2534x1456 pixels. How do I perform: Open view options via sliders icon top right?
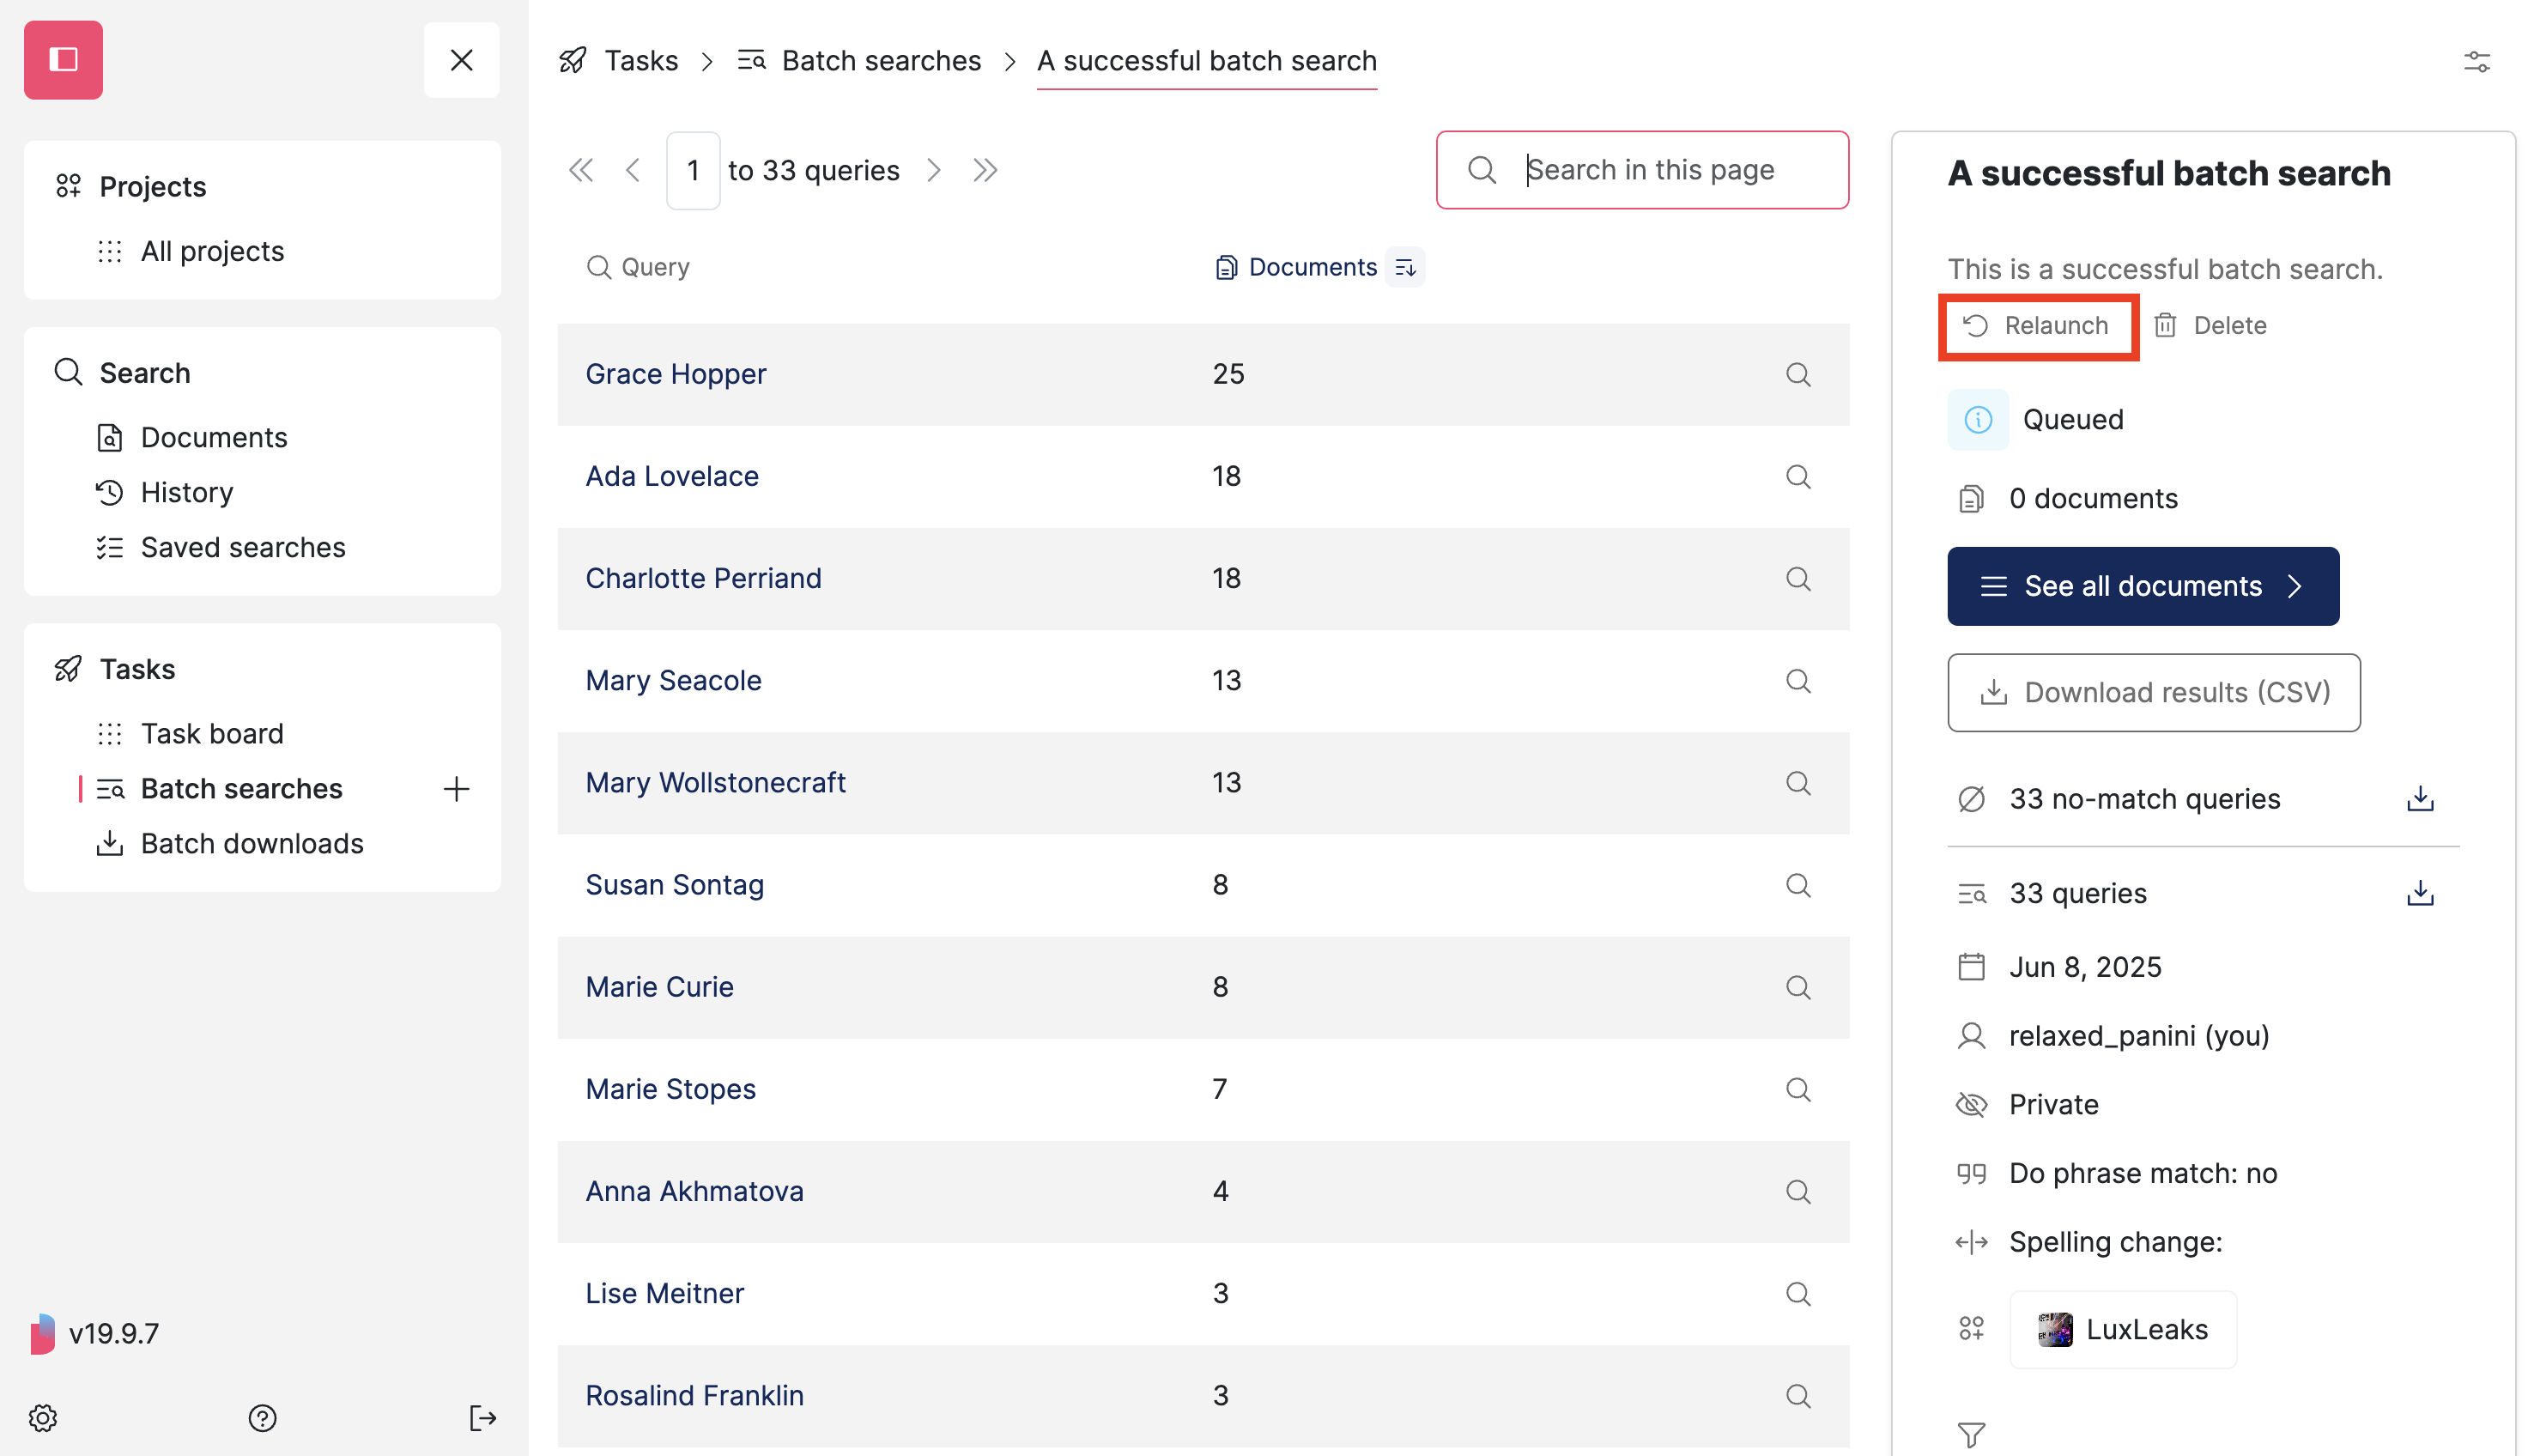2478,61
